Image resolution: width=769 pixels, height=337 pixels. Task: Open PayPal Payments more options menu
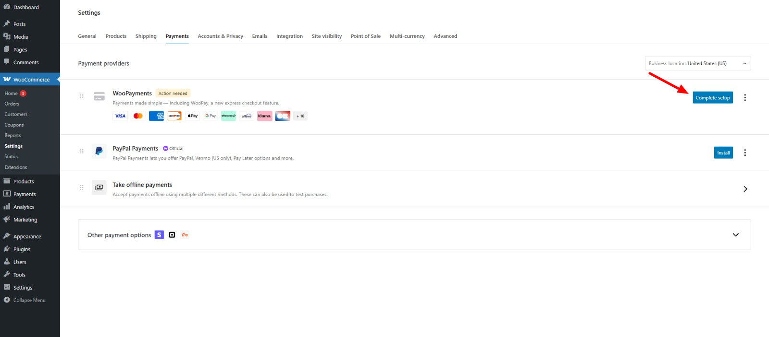coord(745,153)
